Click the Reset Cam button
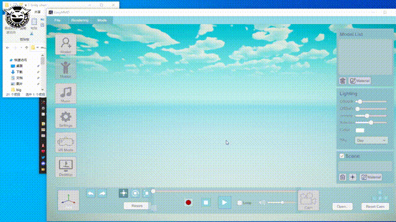The image size is (396, 222). [375, 207]
